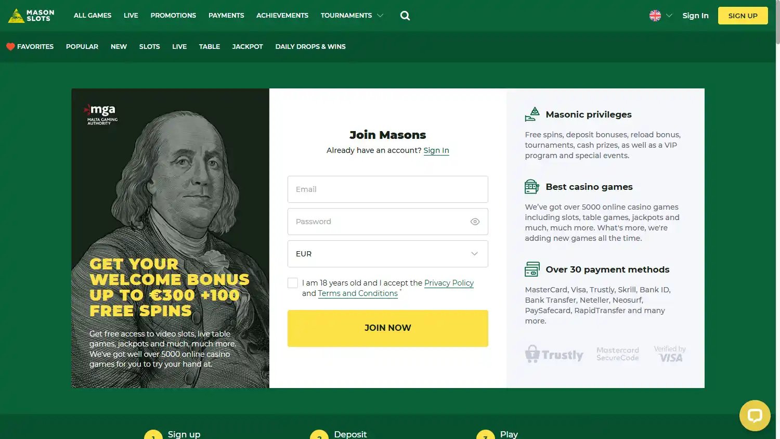
Task: Click the Join Now button
Action: coord(388,328)
